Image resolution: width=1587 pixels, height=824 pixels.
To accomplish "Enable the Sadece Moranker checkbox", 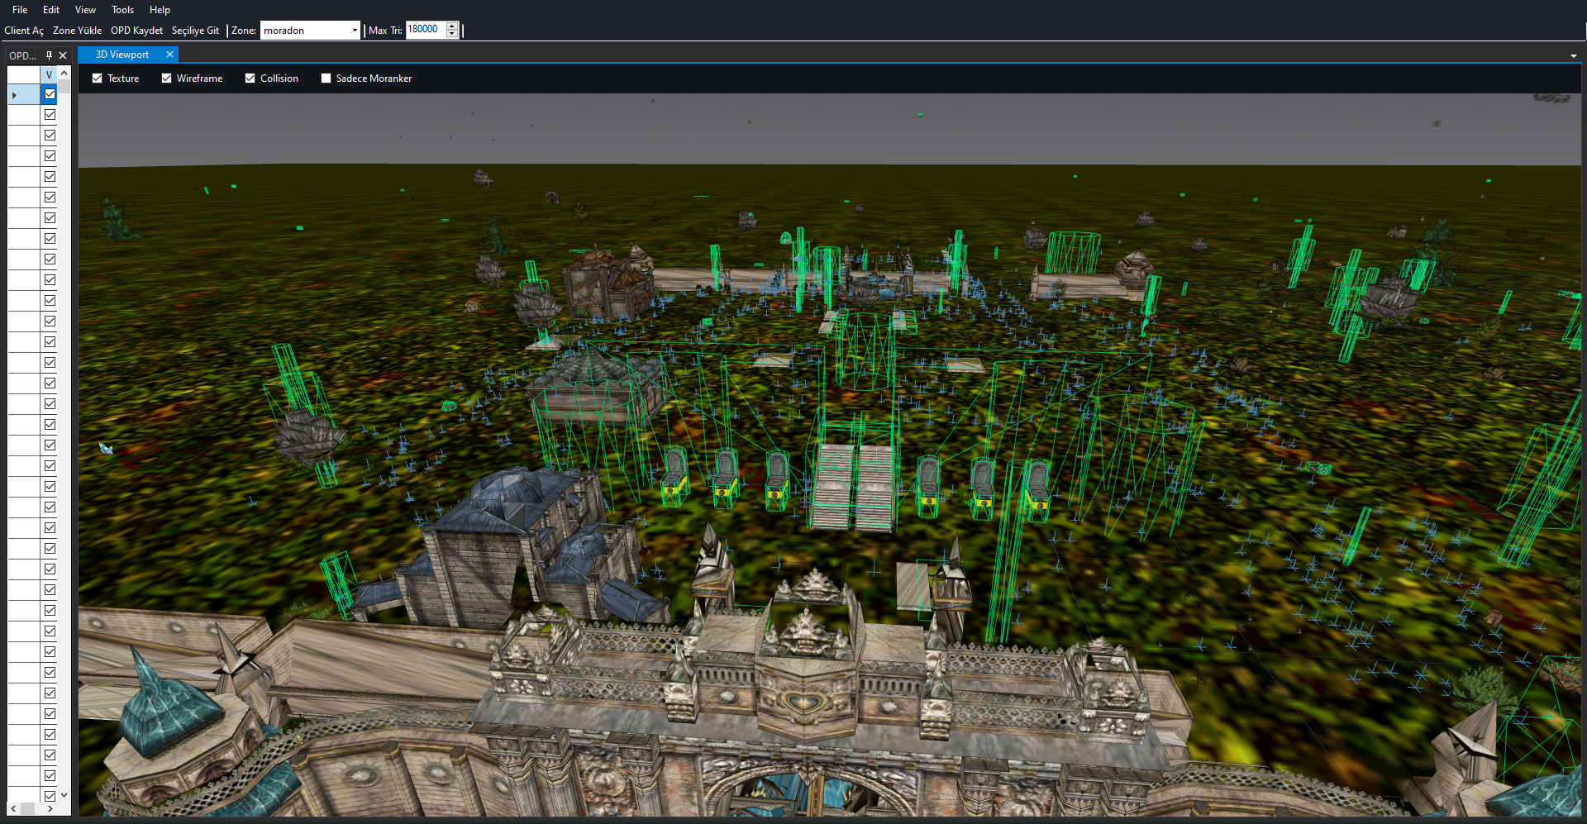I will [326, 79].
